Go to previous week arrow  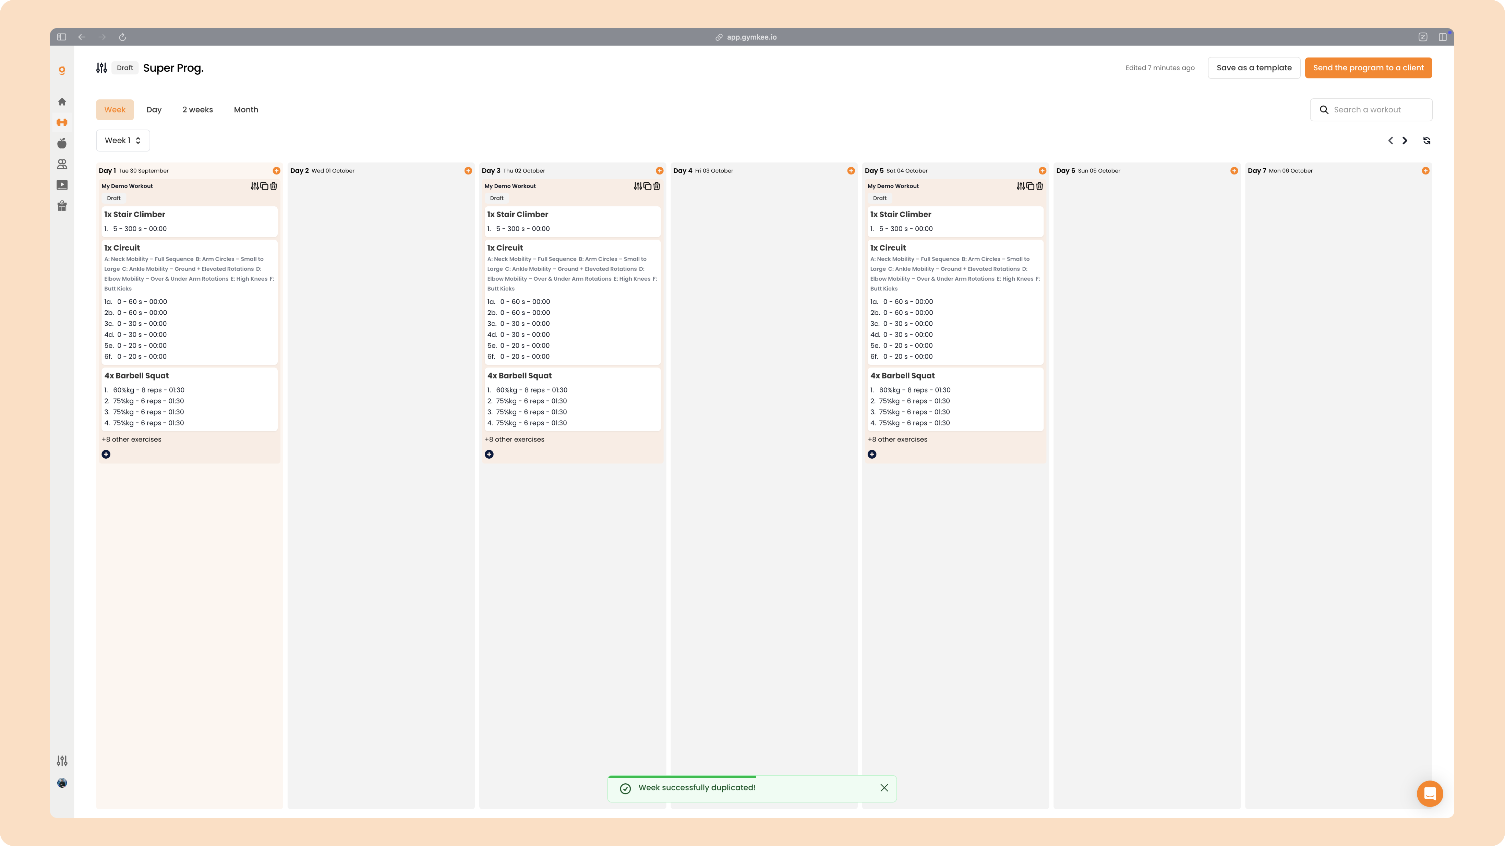click(x=1390, y=140)
